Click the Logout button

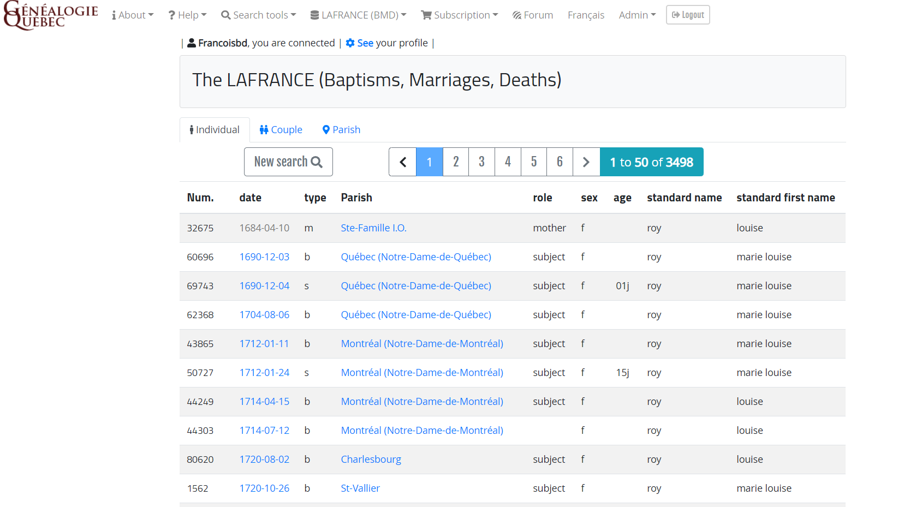click(x=688, y=15)
